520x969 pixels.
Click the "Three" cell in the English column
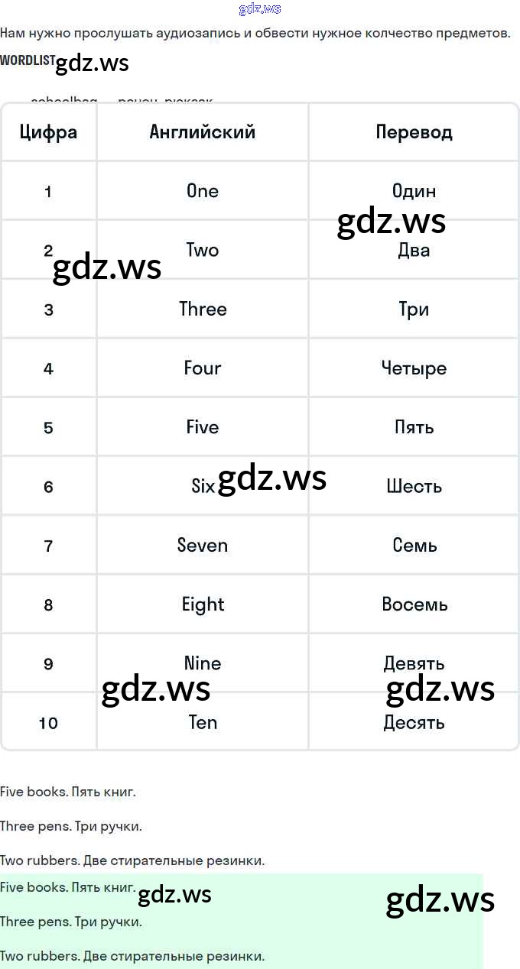(x=203, y=309)
